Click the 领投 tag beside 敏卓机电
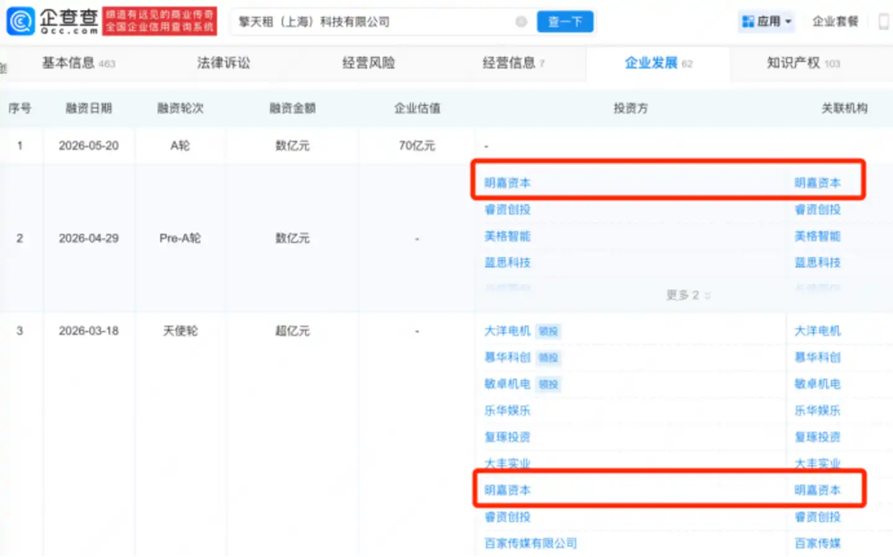893x557 pixels. [548, 385]
